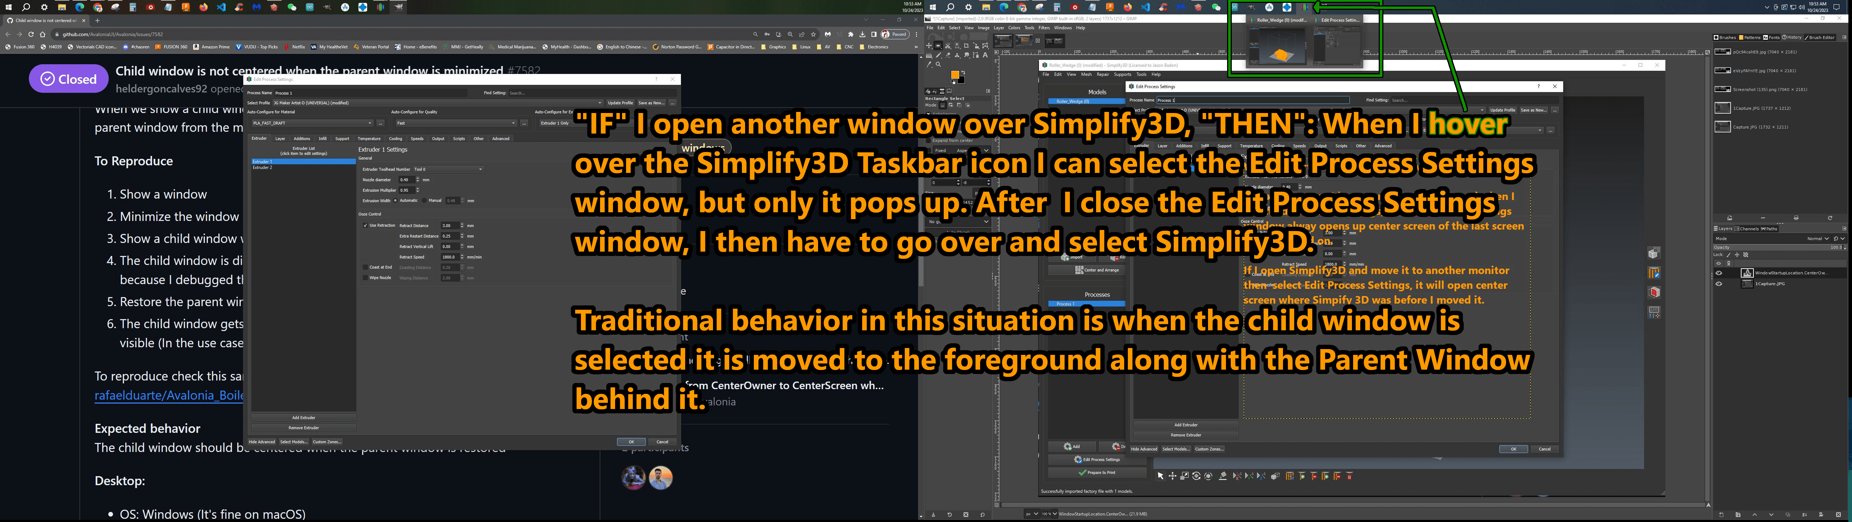Open the Cooling tab
Viewport: 1852px width, 522px height.
pos(395,139)
